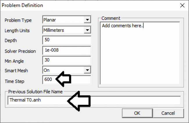Click the Solver Precision label
189x123 pixels.
[20, 51]
